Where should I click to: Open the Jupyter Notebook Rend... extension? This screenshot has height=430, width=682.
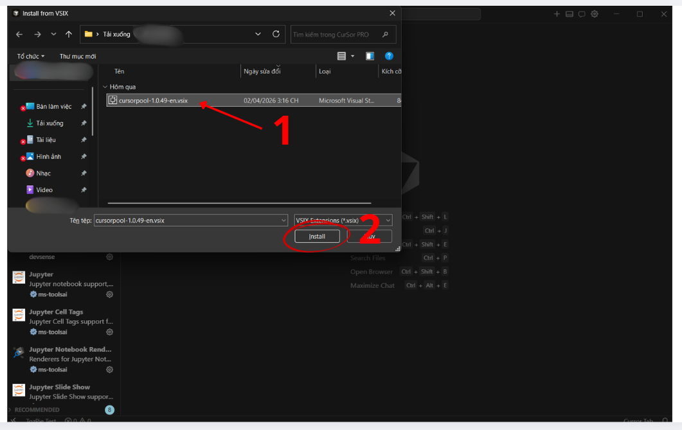pyautogui.click(x=63, y=359)
